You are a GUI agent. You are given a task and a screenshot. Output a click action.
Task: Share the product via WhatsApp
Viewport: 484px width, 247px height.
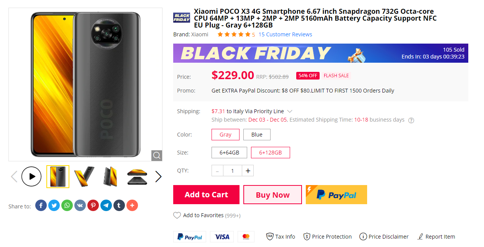pyautogui.click(x=67, y=205)
